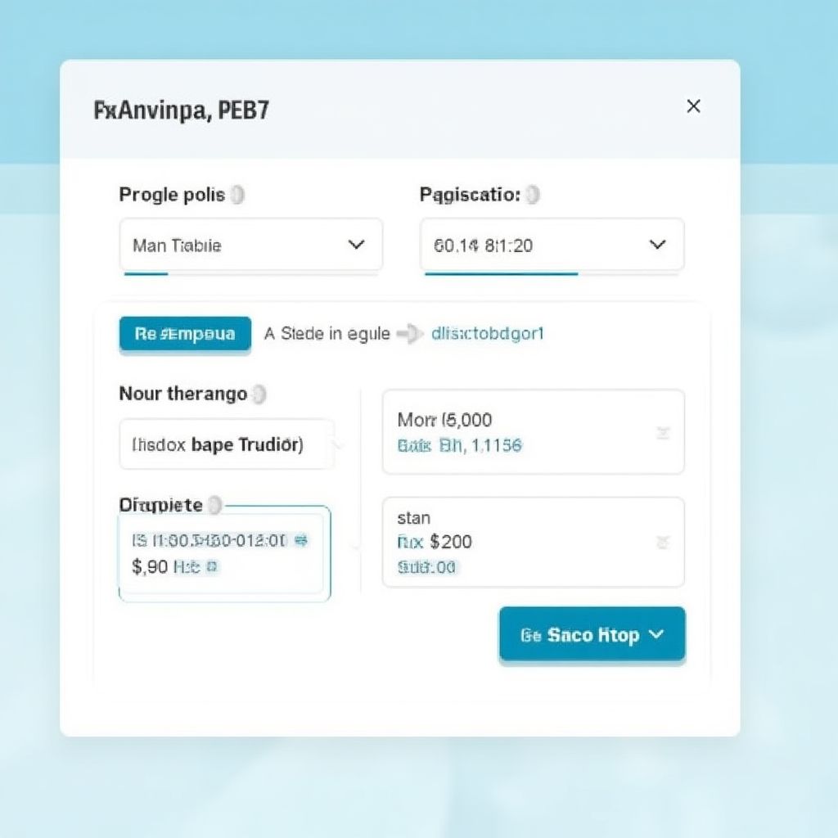Open the dlisctobdgor1 link

point(488,334)
